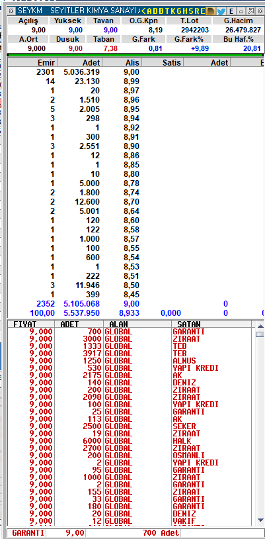Select the bid row at price 8,99
Viewport: 265px width, 539px height.
[x=136, y=81]
